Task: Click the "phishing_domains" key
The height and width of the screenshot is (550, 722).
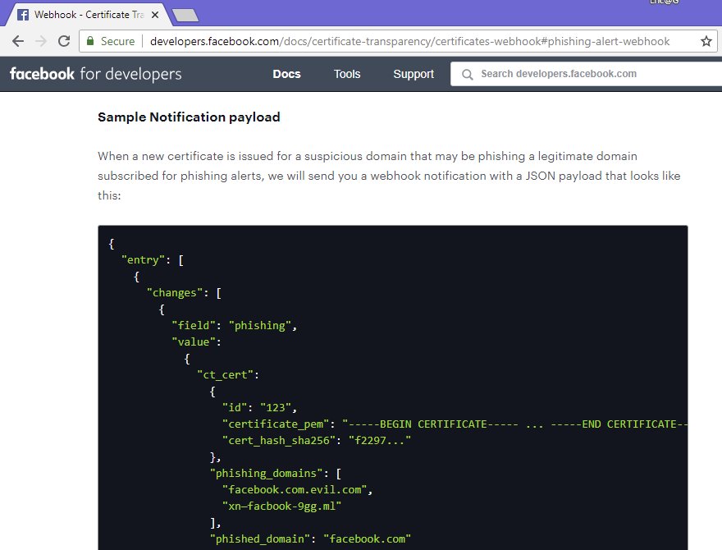Action: [266, 473]
